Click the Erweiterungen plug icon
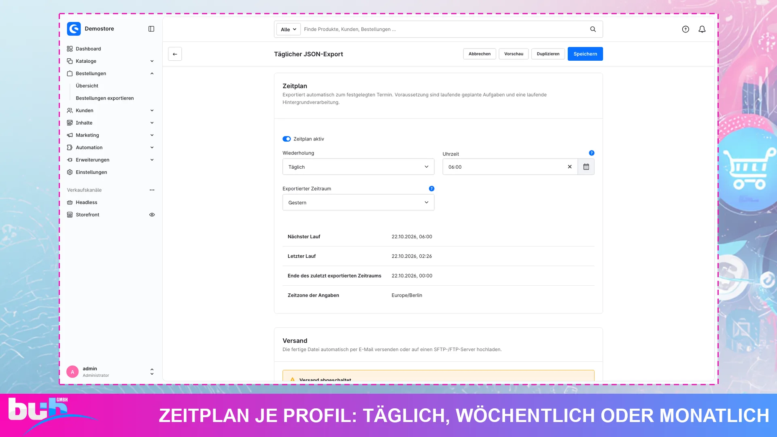 click(70, 160)
